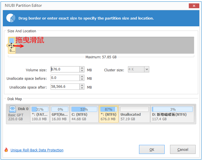This screenshot has height=161, width=205.
Task: Select the *: (NTFS) 676.0 MB partition
Action: (109, 114)
